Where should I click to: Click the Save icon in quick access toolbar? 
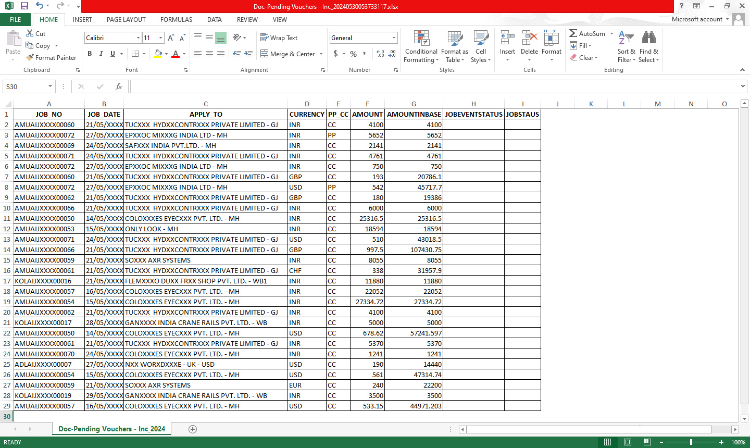point(24,6)
